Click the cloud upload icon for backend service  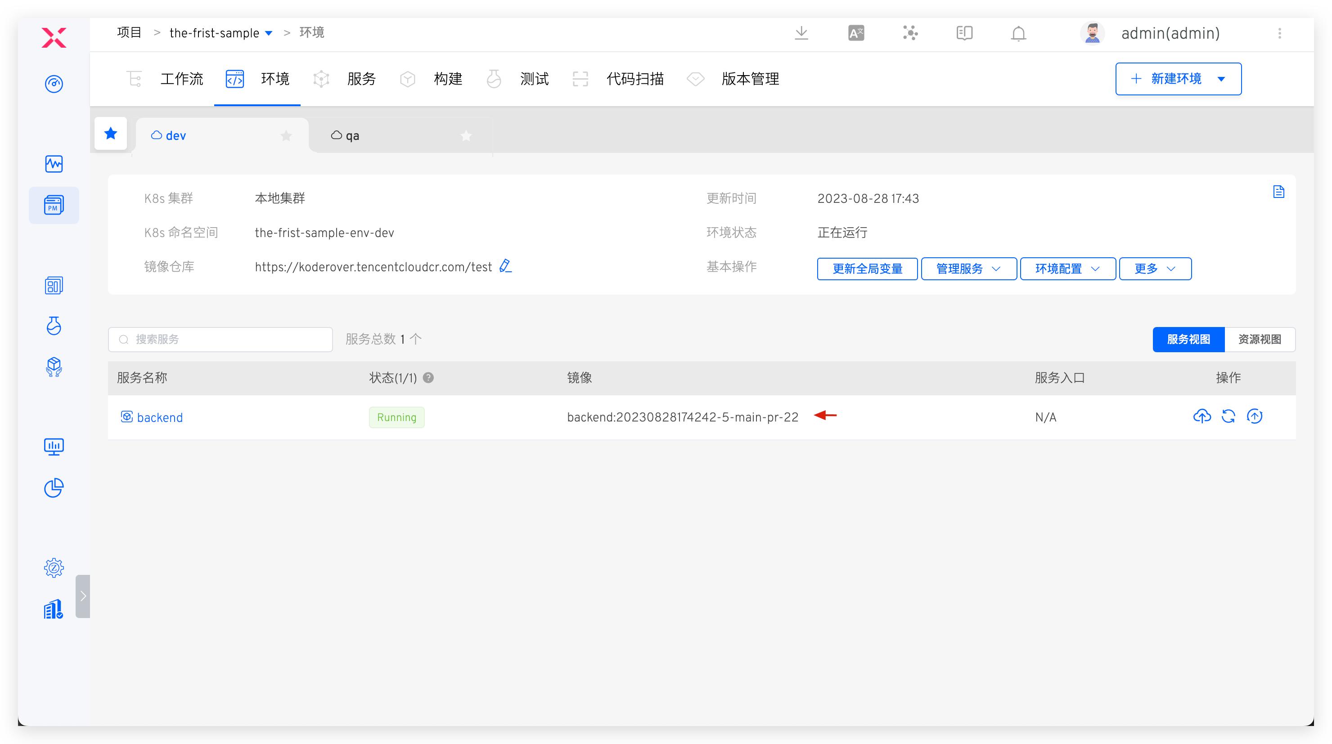(x=1201, y=416)
